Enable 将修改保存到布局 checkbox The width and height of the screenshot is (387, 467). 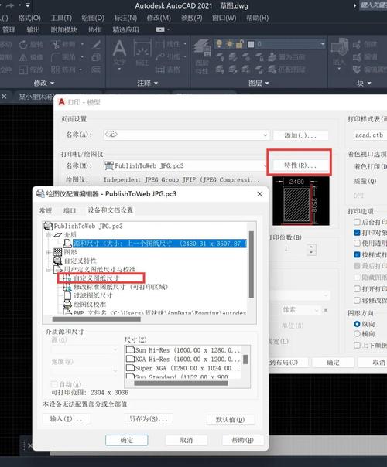pos(357,300)
